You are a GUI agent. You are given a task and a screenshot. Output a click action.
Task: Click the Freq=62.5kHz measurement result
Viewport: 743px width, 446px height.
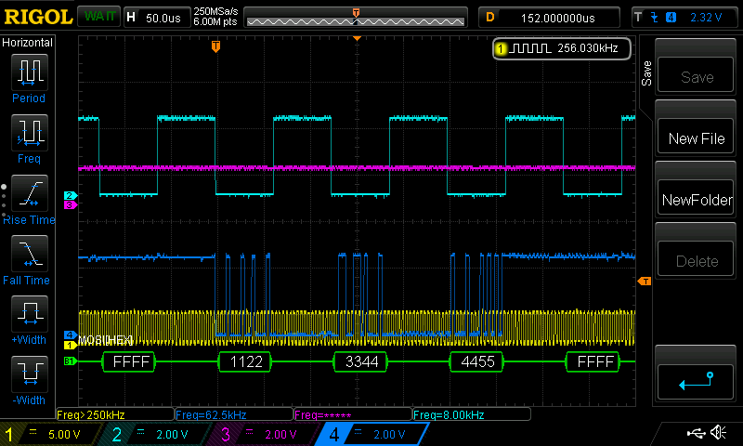click(234, 414)
